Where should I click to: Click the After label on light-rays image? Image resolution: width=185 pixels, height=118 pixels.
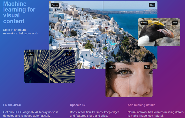tap(69, 54)
